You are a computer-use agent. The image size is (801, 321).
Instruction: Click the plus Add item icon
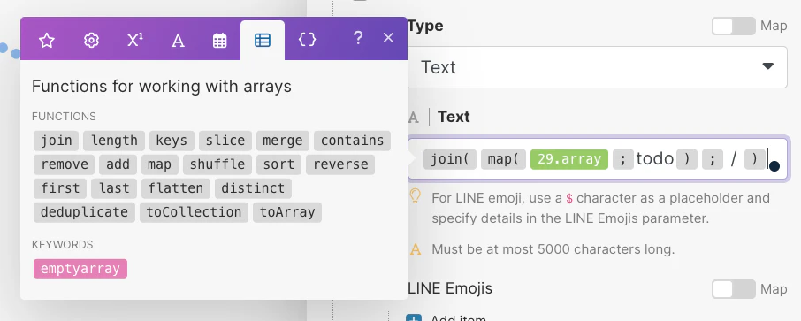[x=413, y=318]
